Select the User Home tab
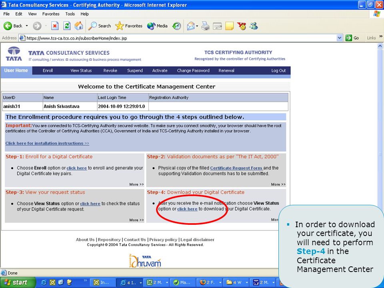Image resolution: width=384 pixels, height=288 pixels. click(x=16, y=70)
